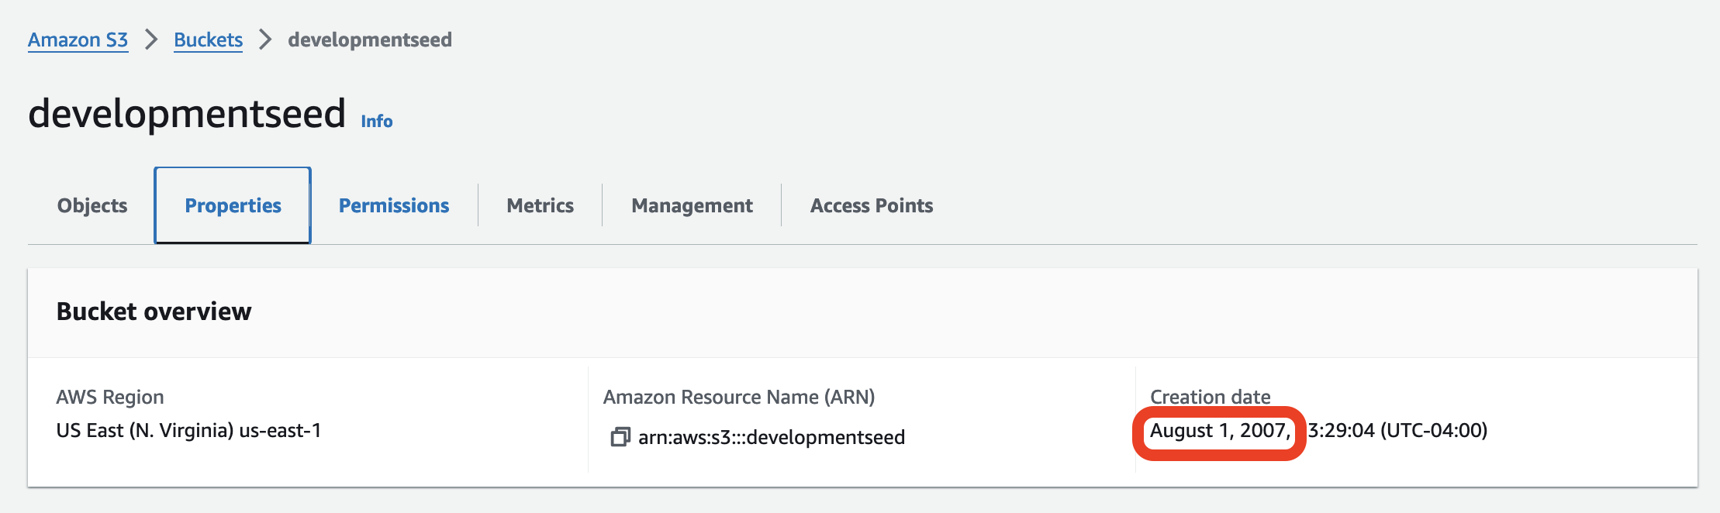Select the August 1, 2007 date value
This screenshot has width=1720, height=513.
click(1220, 430)
